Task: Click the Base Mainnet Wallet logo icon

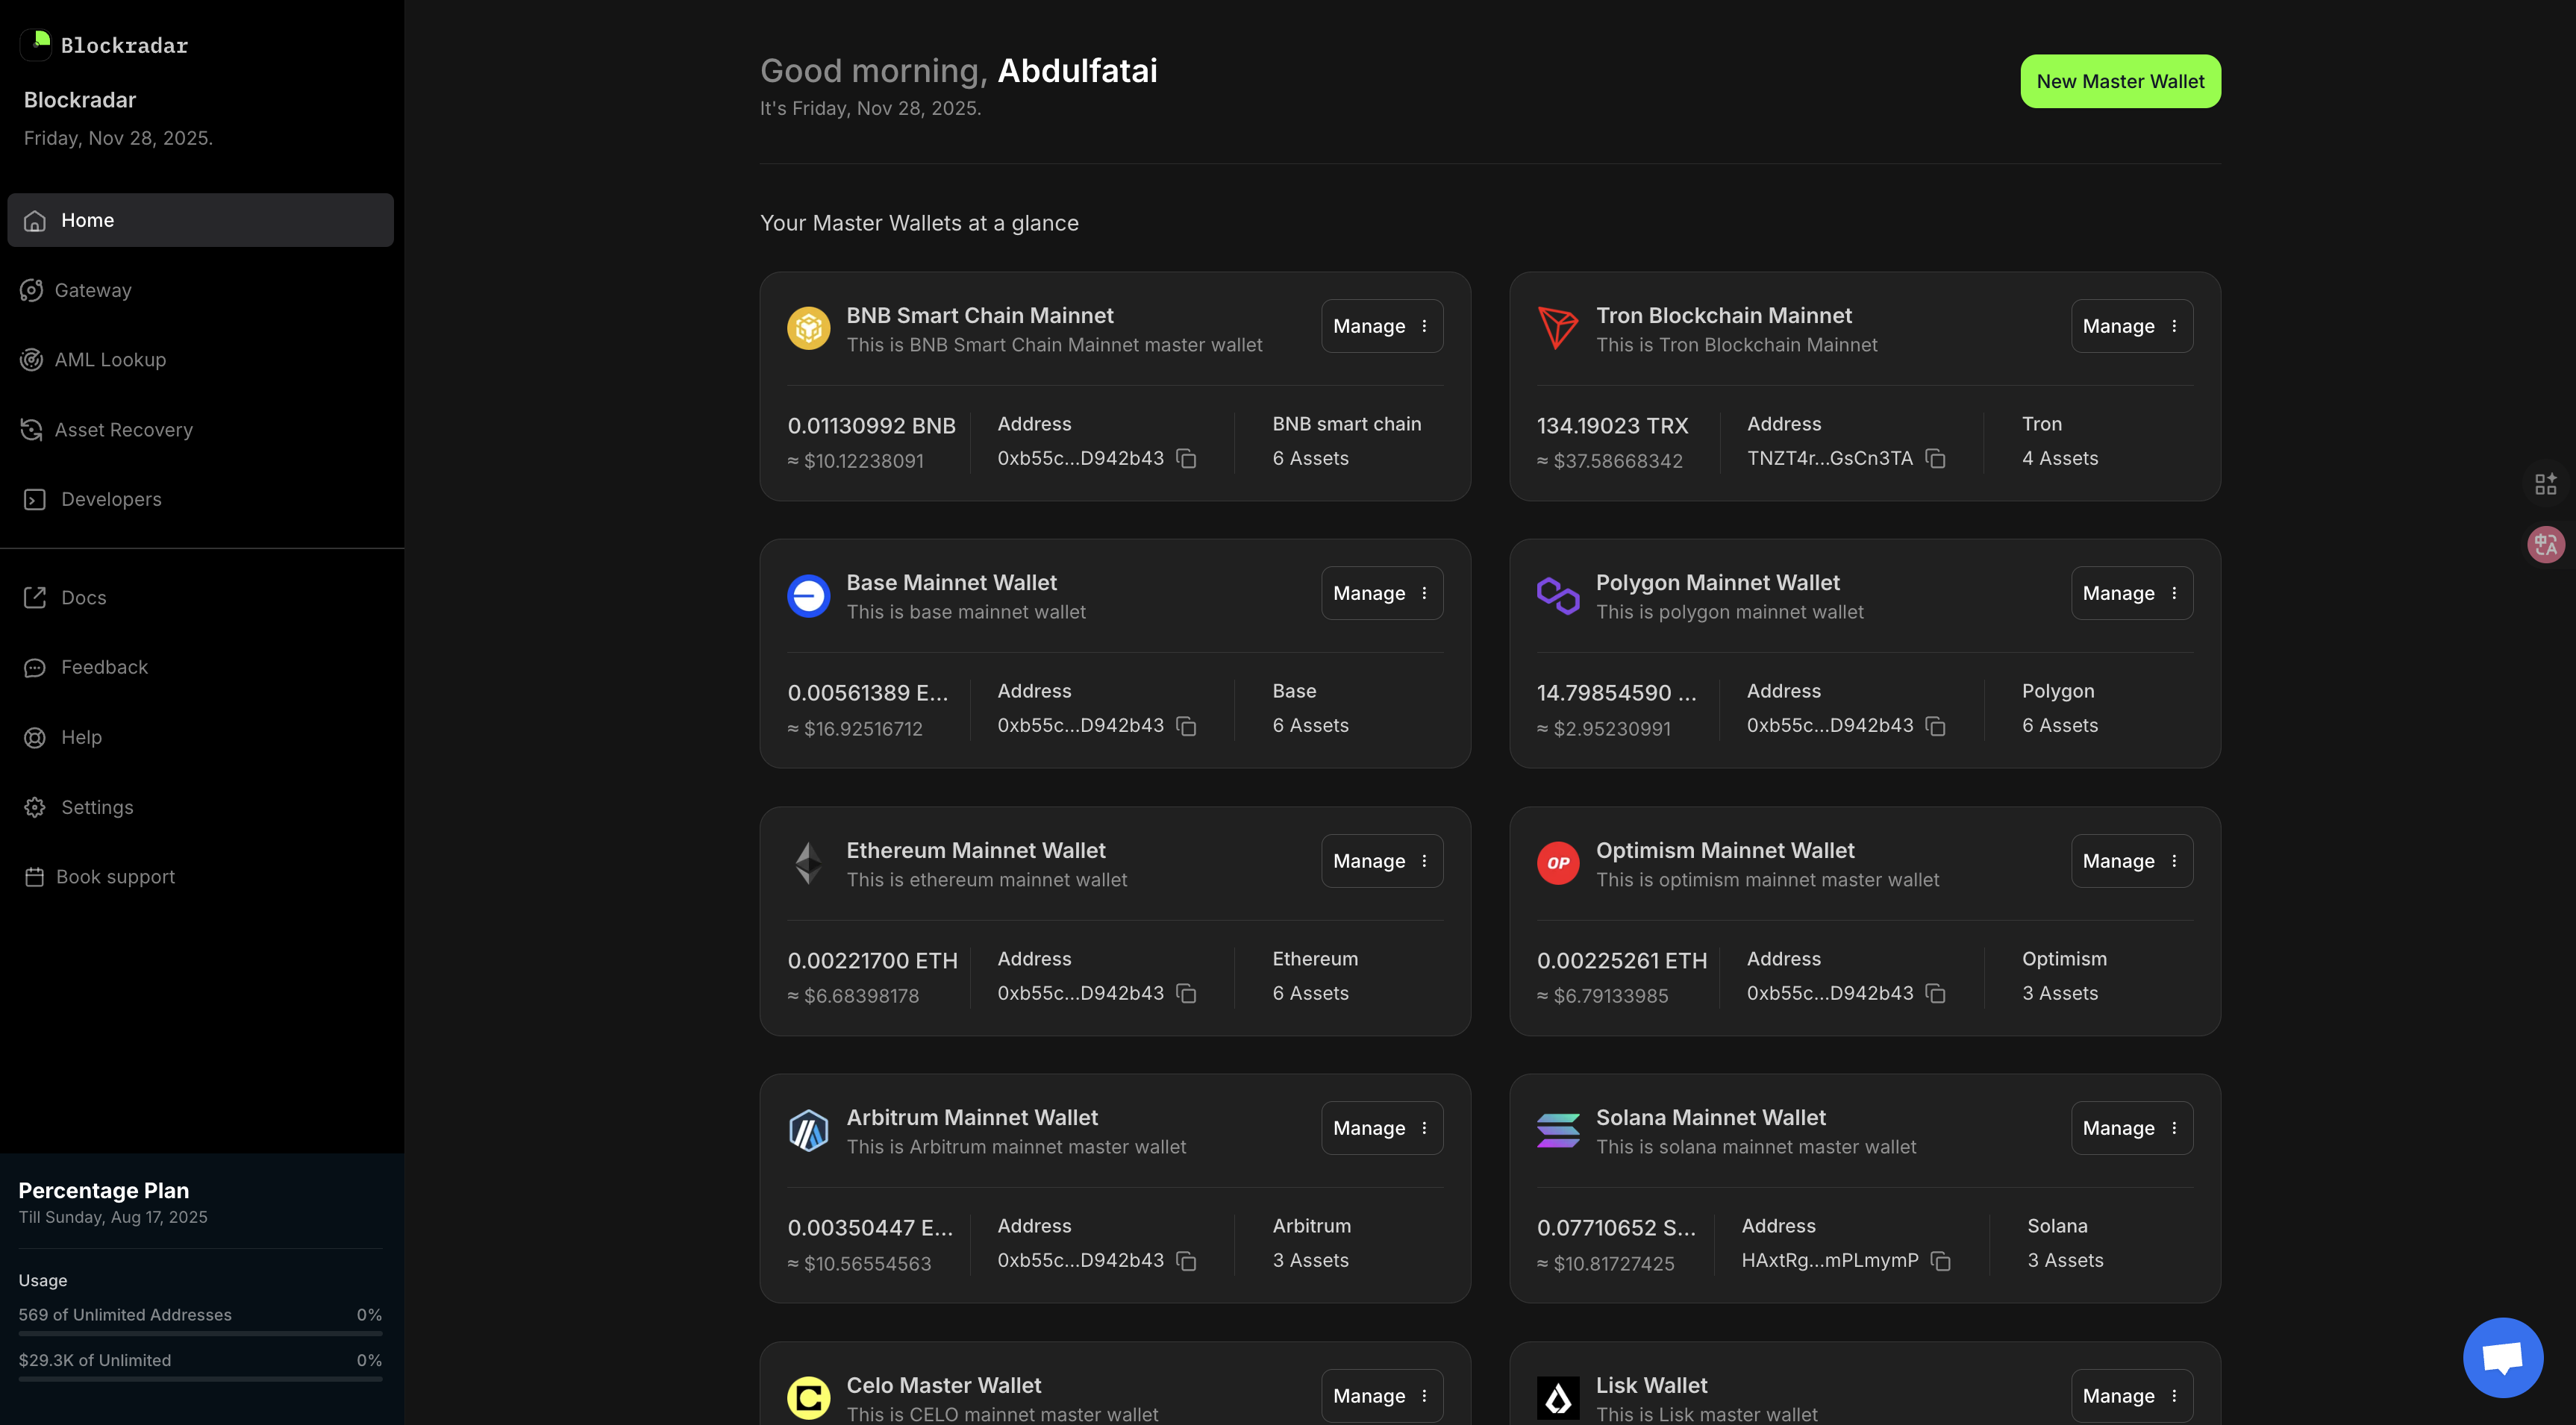Action: [x=808, y=596]
